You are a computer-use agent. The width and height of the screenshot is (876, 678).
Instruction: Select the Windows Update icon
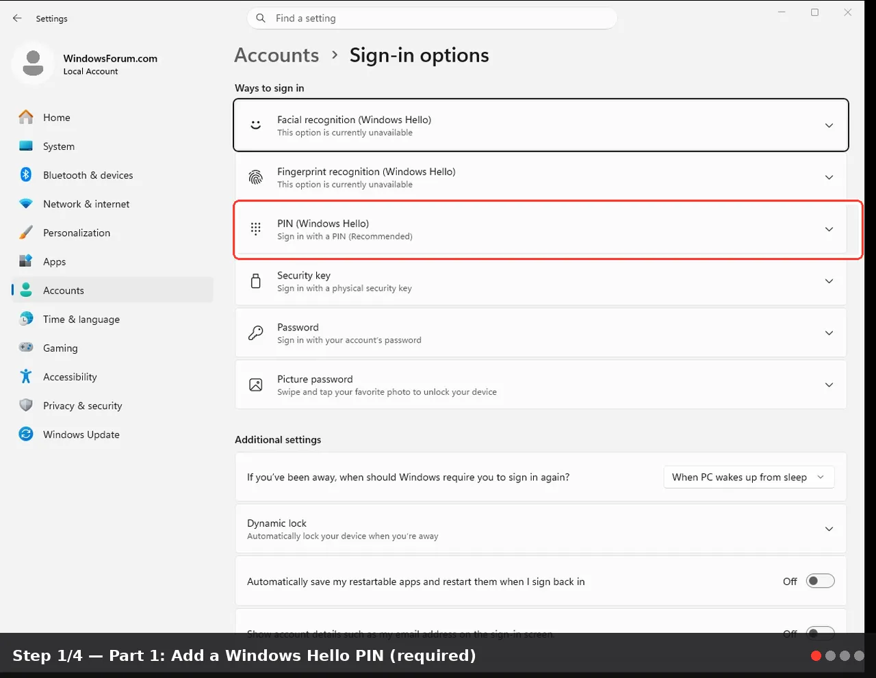26,434
